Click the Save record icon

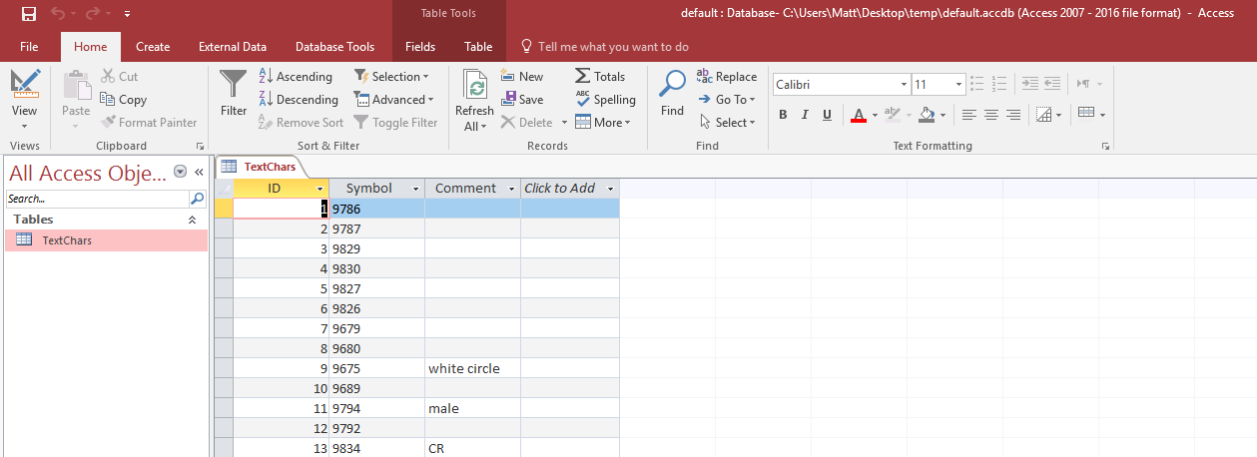(x=509, y=100)
